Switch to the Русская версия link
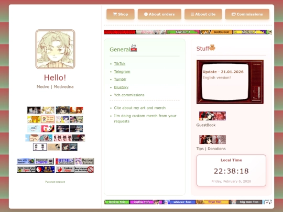The width and height of the screenshot is (283, 212). (x=55, y=182)
